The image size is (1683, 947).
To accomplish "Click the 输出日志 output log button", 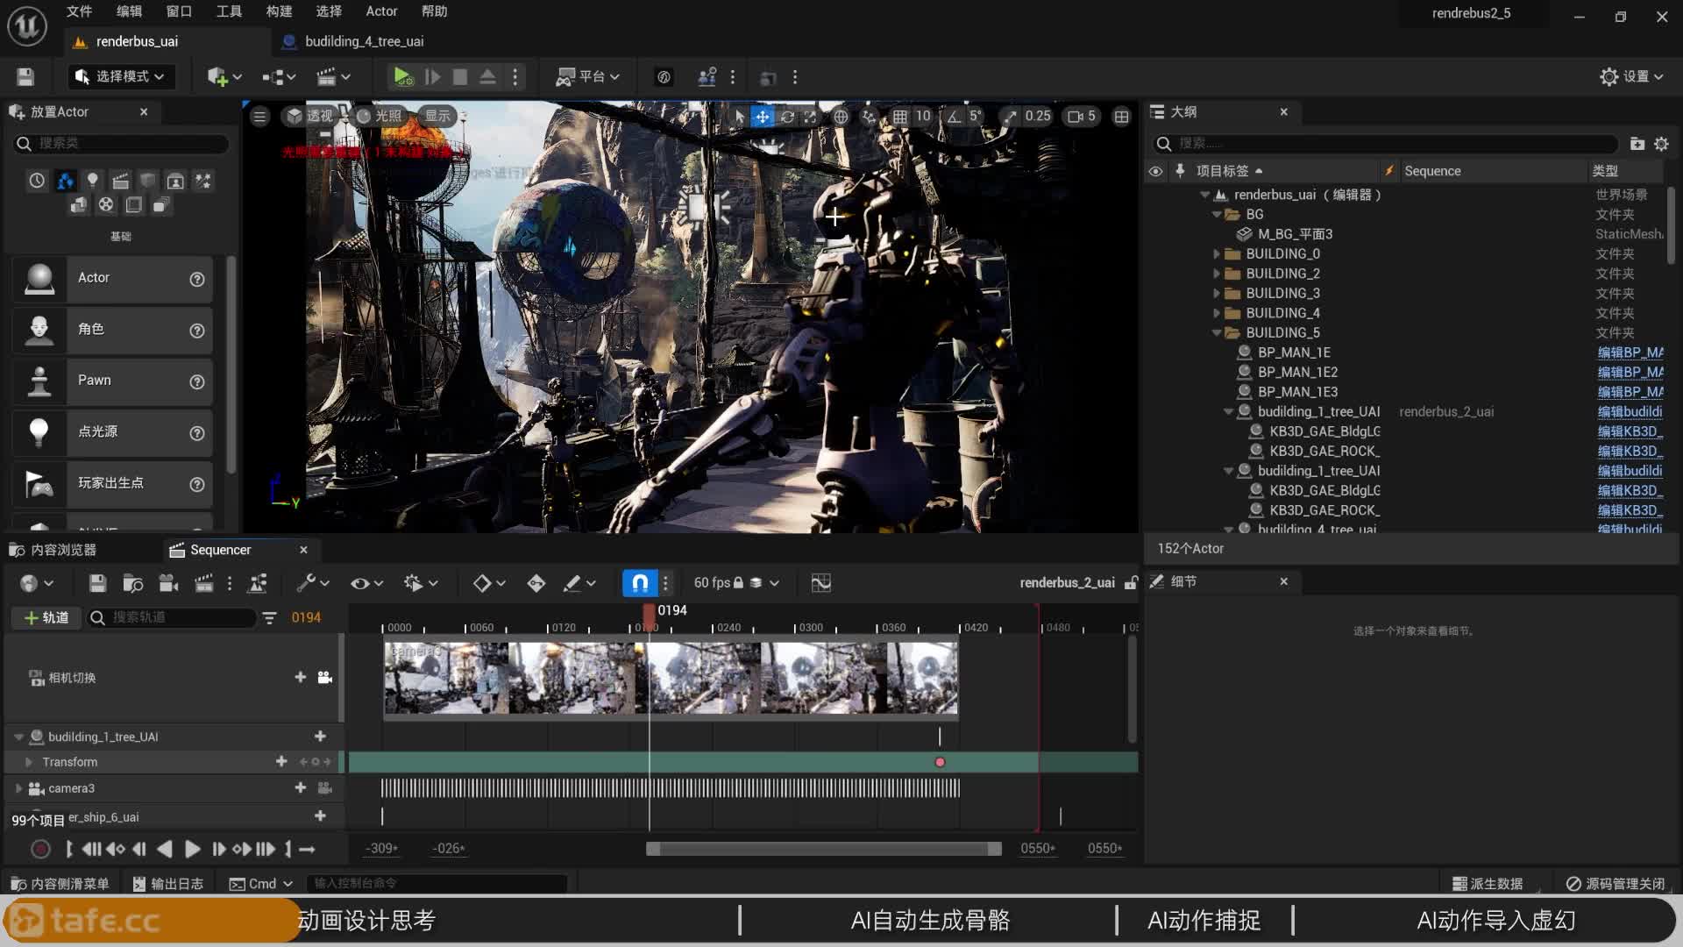I will point(167,884).
